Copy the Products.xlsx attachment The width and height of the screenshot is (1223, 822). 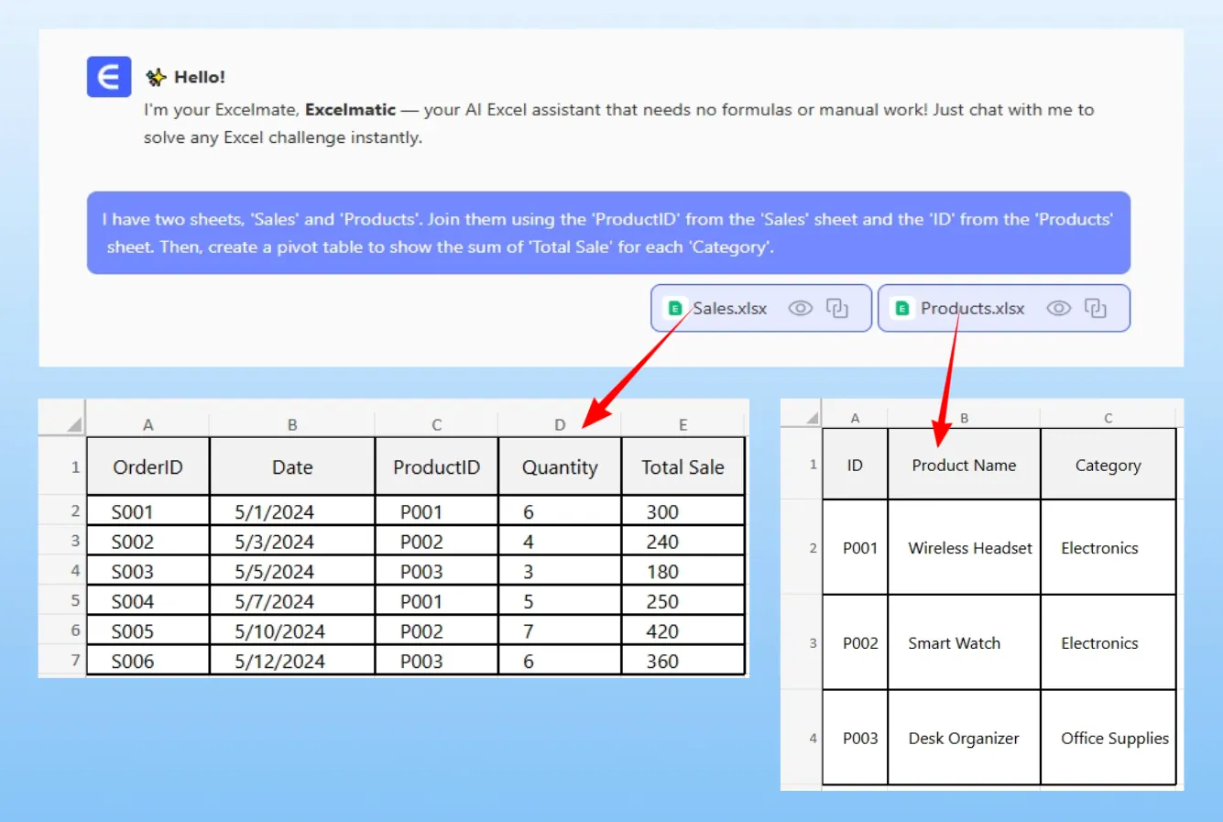[1096, 308]
